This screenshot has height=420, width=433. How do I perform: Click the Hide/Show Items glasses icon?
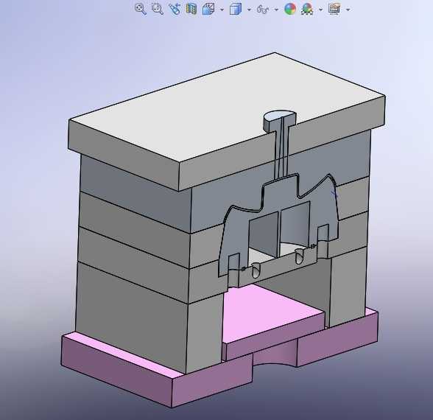click(263, 10)
